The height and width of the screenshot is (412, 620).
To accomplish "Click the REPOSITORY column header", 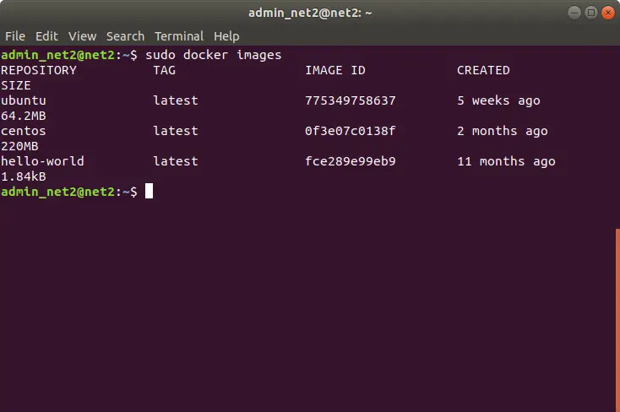I will click(x=39, y=70).
